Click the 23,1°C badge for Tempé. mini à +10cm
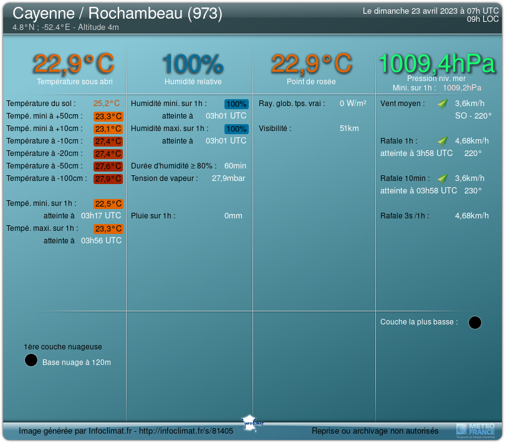Image resolution: width=505 pixels, height=443 pixels. (108, 129)
